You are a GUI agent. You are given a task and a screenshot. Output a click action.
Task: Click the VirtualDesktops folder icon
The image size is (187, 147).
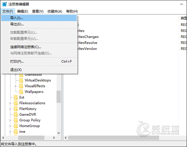21,81
